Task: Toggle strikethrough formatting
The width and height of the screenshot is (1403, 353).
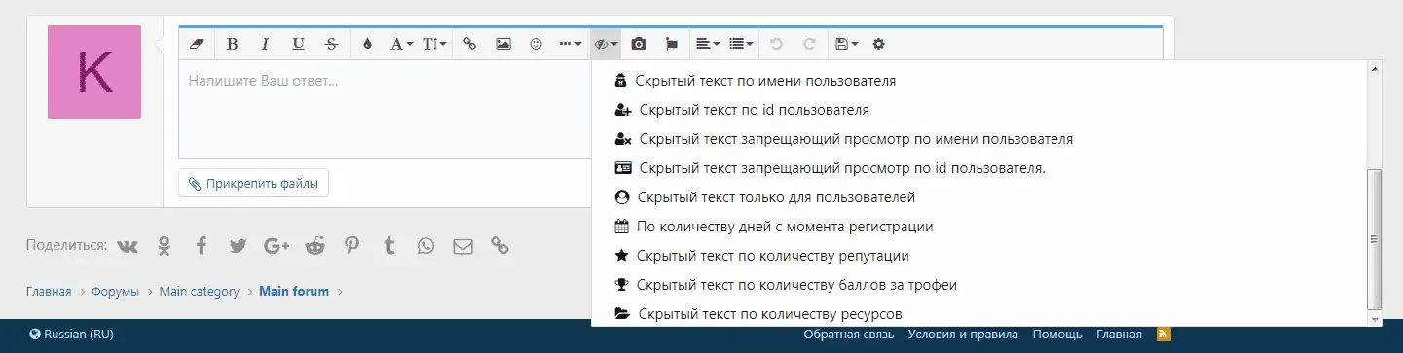Action: coord(331,44)
